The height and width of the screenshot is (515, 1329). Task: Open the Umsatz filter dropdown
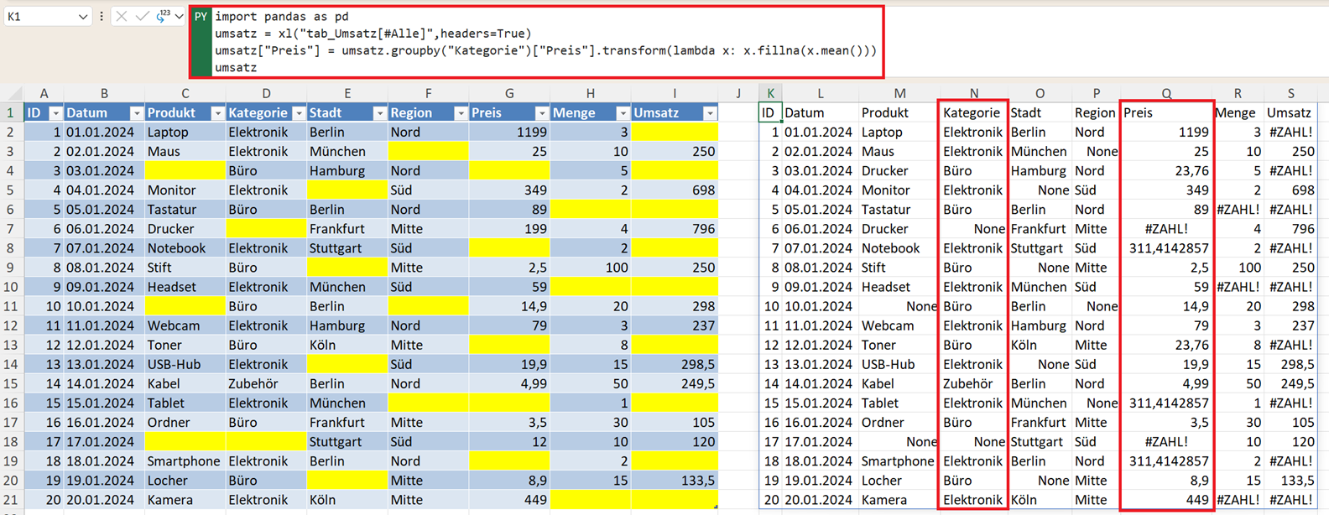(710, 113)
